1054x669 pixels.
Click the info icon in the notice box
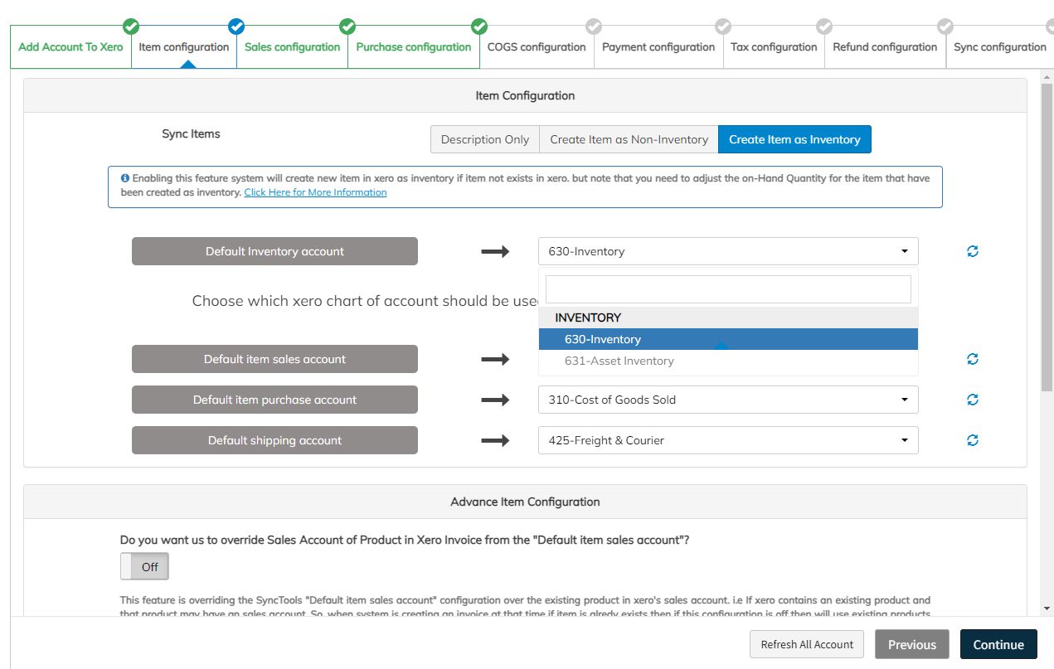pyautogui.click(x=125, y=178)
